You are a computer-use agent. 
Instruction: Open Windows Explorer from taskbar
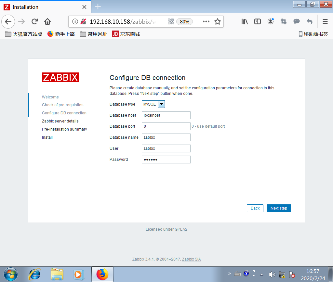57,274
